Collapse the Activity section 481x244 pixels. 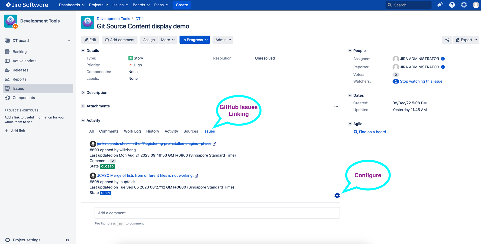pos(83,120)
